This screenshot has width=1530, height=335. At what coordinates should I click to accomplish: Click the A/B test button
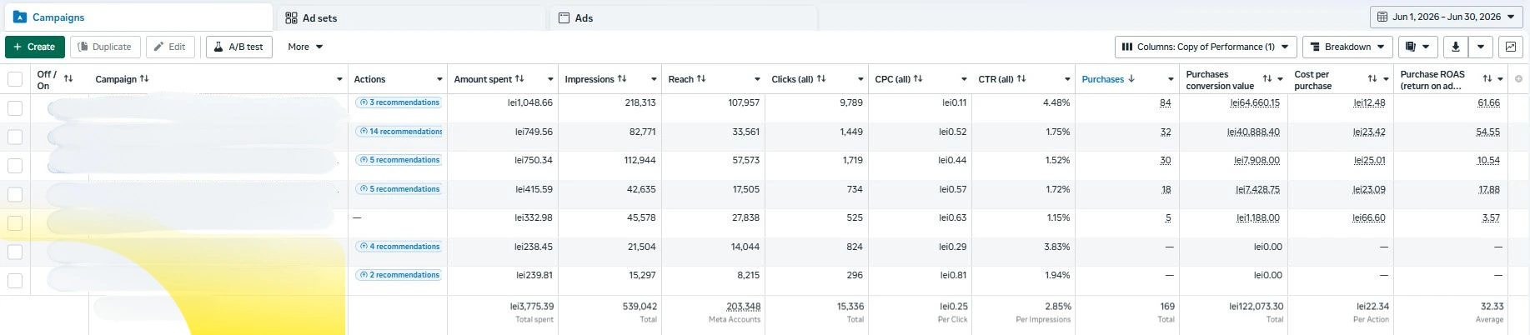click(239, 47)
